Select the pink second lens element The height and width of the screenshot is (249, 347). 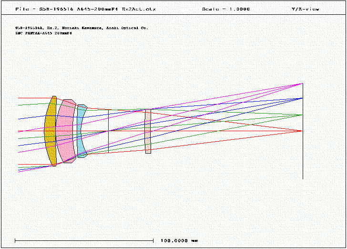65,131
